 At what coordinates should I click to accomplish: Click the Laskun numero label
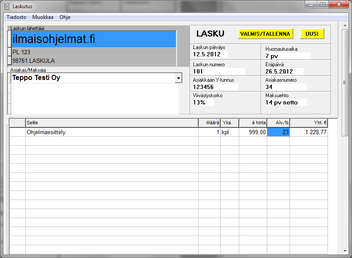pyautogui.click(x=209, y=64)
